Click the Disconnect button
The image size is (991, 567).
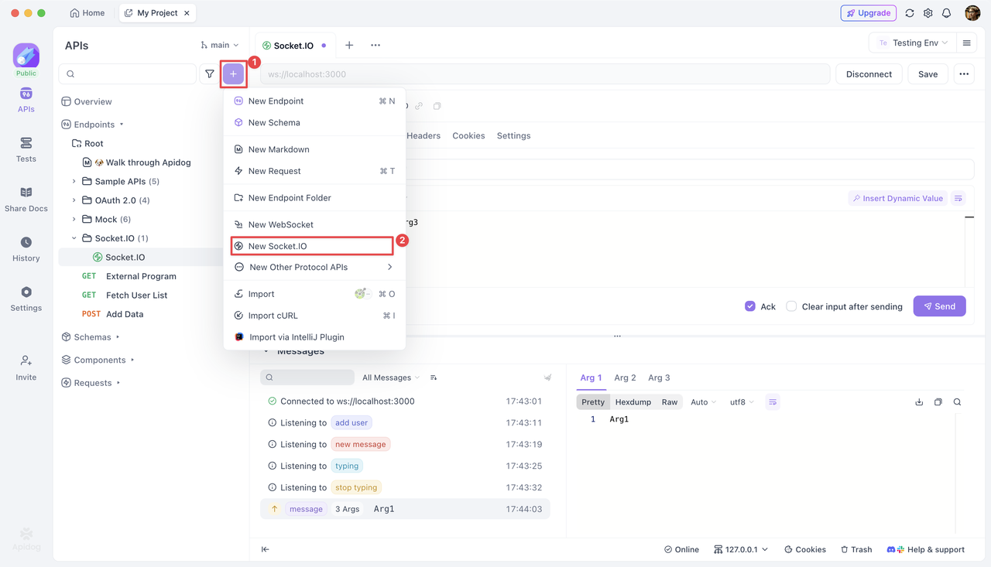869,74
